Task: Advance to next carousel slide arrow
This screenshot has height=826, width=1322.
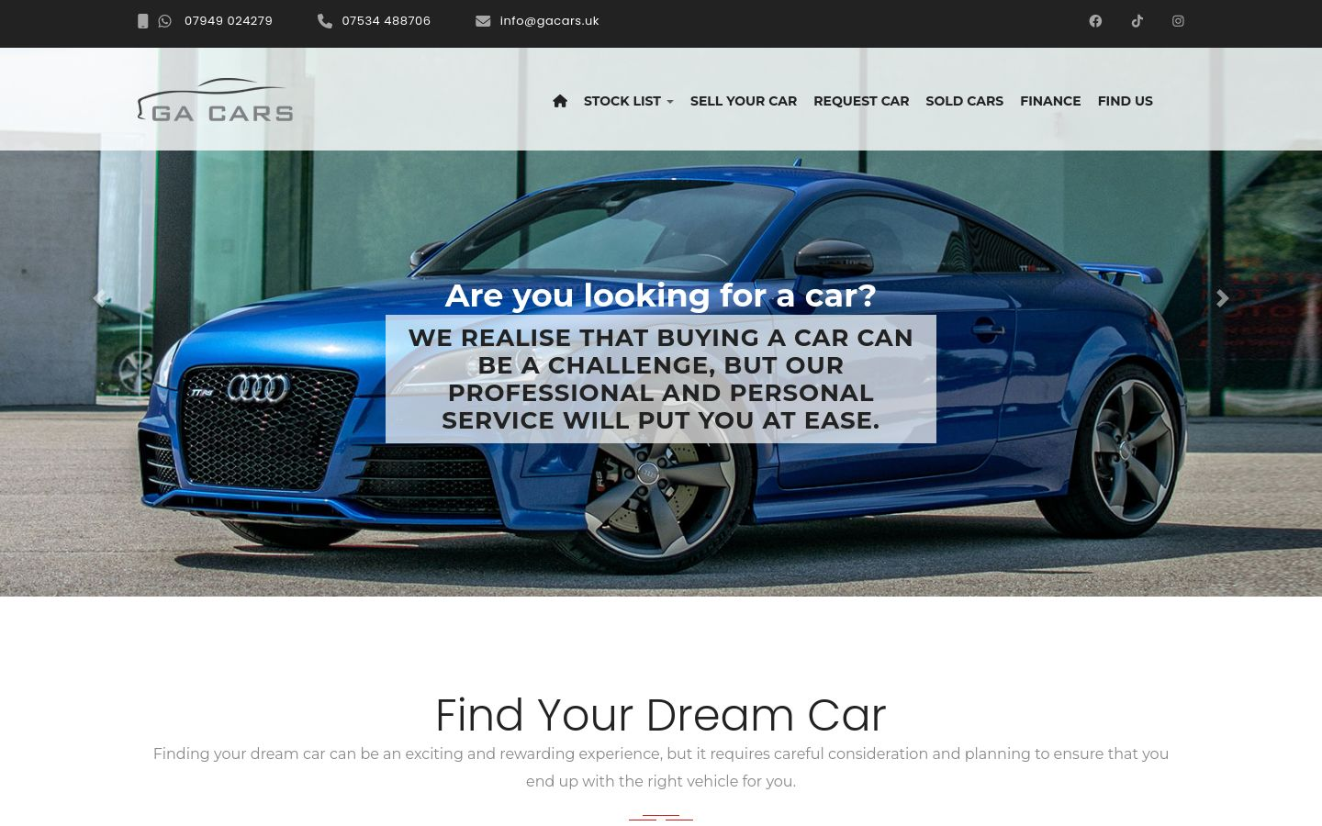Action: tap(1222, 298)
